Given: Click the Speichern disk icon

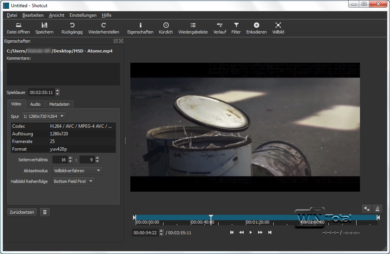Looking at the screenshot, I should (x=44, y=25).
